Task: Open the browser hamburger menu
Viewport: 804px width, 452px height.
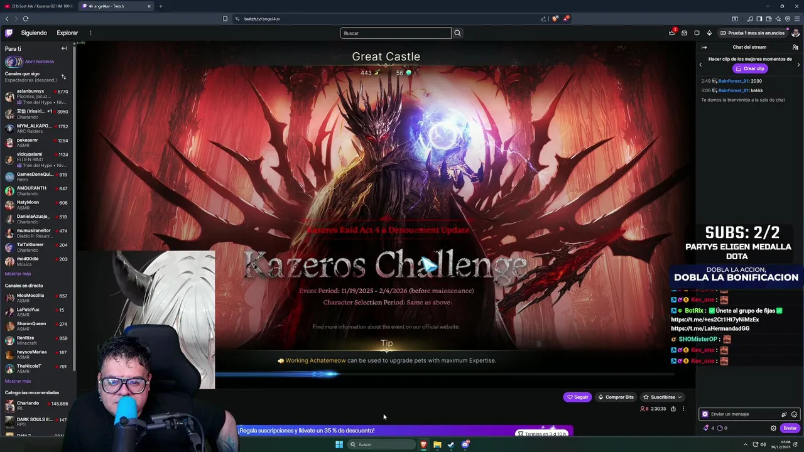Action: coord(797,19)
